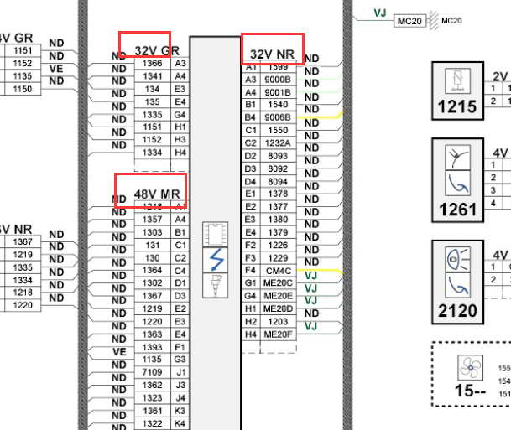Click wire 1322 on pin K4
511x430 pixels.
[x=153, y=423]
